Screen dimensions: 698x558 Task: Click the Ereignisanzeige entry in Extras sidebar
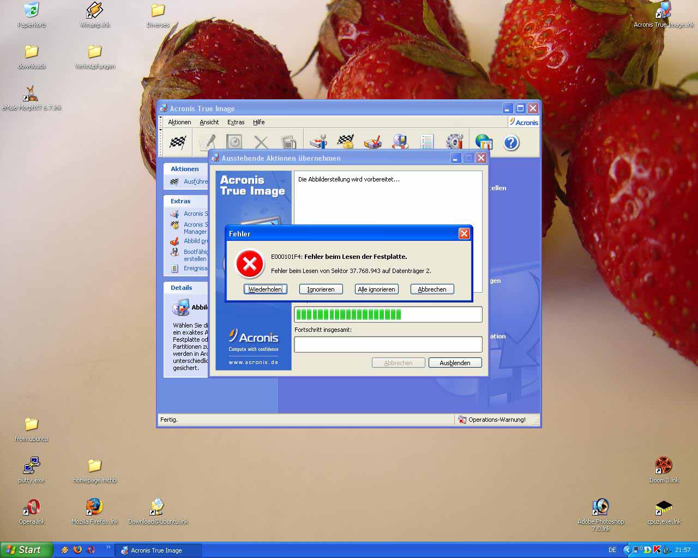(189, 268)
